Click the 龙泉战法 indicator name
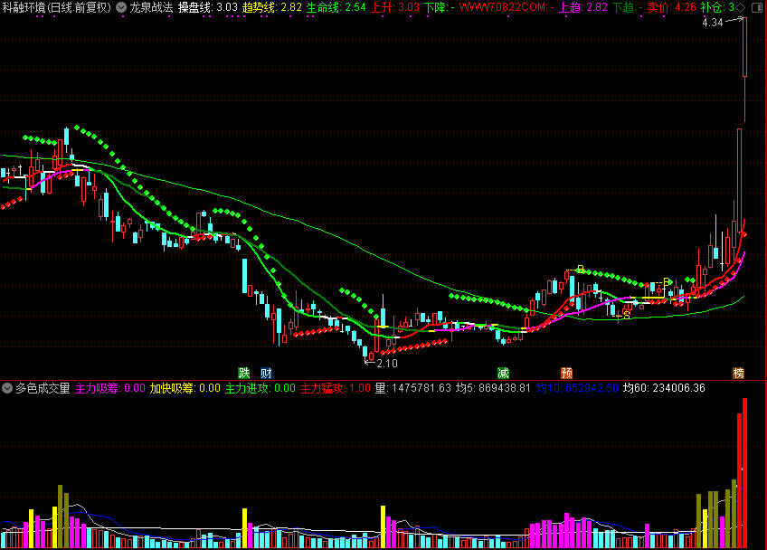Viewport: 767px width, 550px height. click(x=151, y=7)
